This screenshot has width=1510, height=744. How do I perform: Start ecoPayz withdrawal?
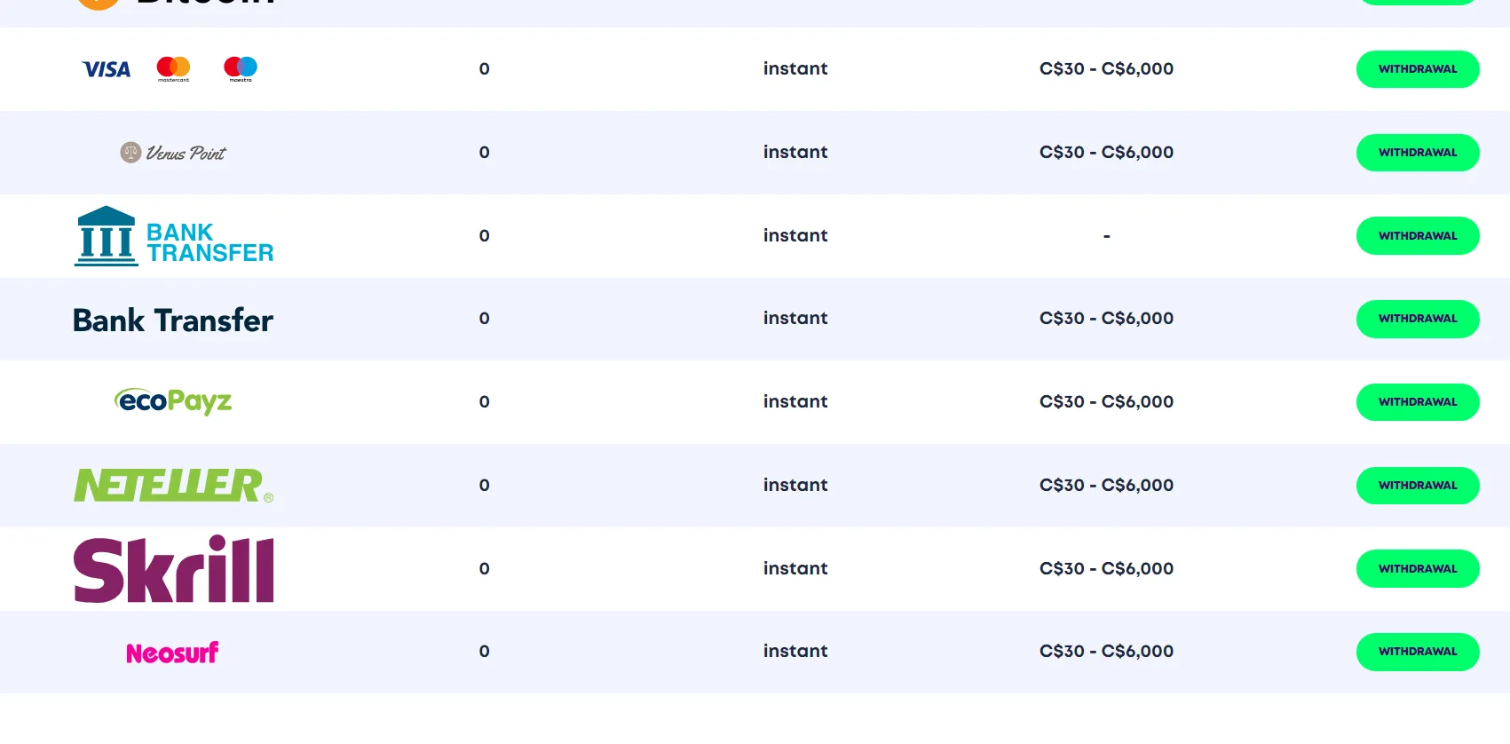click(1417, 402)
